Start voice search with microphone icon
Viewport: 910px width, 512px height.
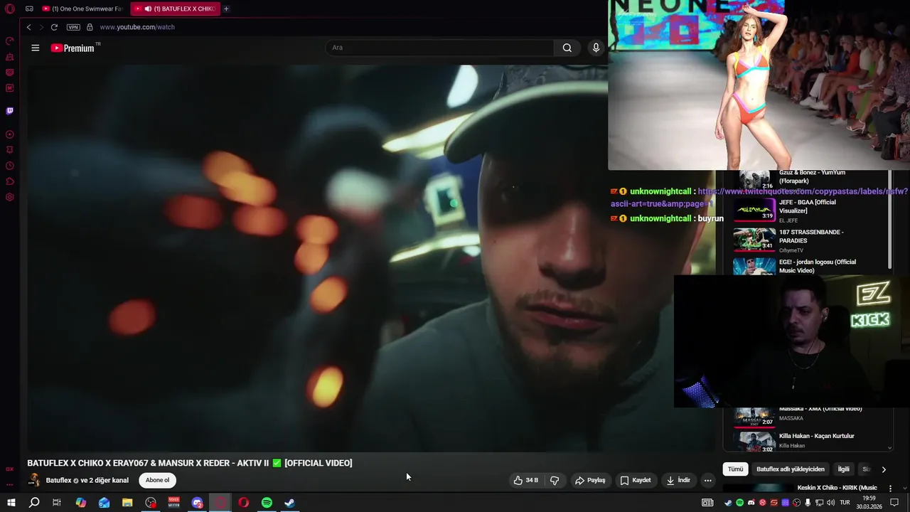[596, 48]
